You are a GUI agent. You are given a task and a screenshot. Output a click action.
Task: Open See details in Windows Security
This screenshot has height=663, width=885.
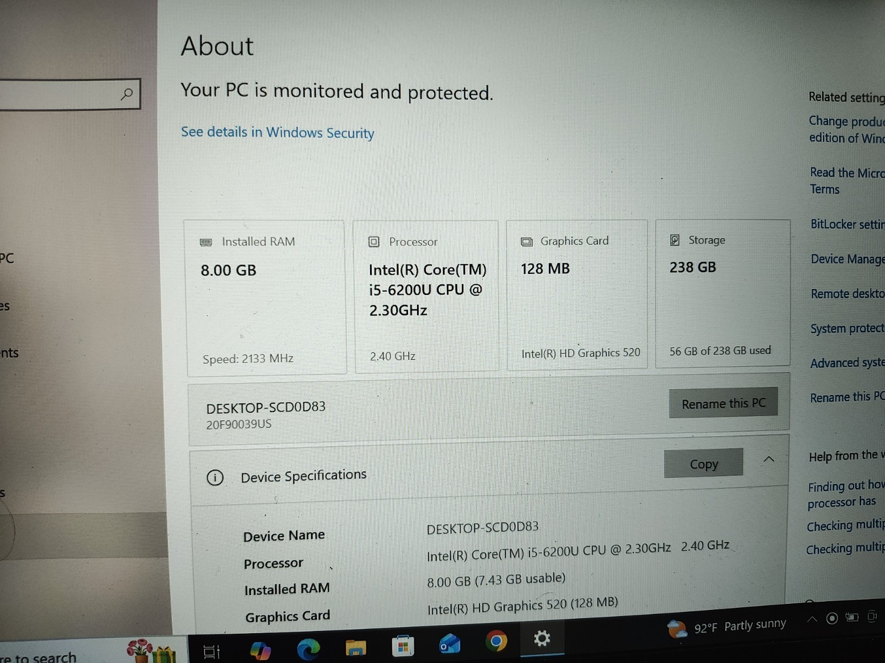point(278,133)
